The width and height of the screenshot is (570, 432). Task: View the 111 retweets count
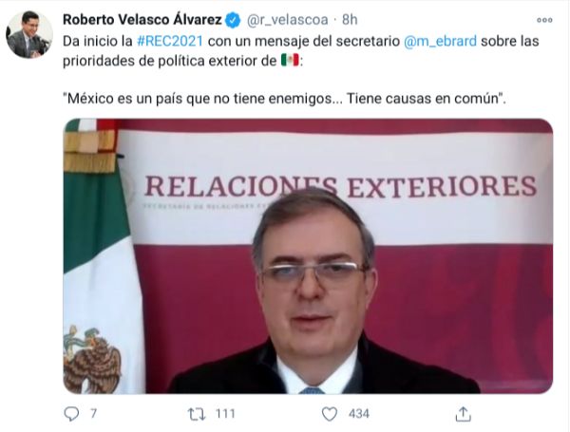tap(225, 413)
